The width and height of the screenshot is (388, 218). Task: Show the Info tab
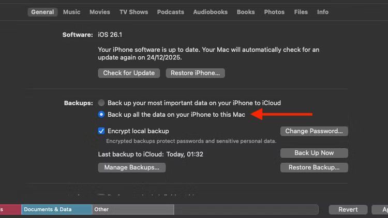point(323,12)
